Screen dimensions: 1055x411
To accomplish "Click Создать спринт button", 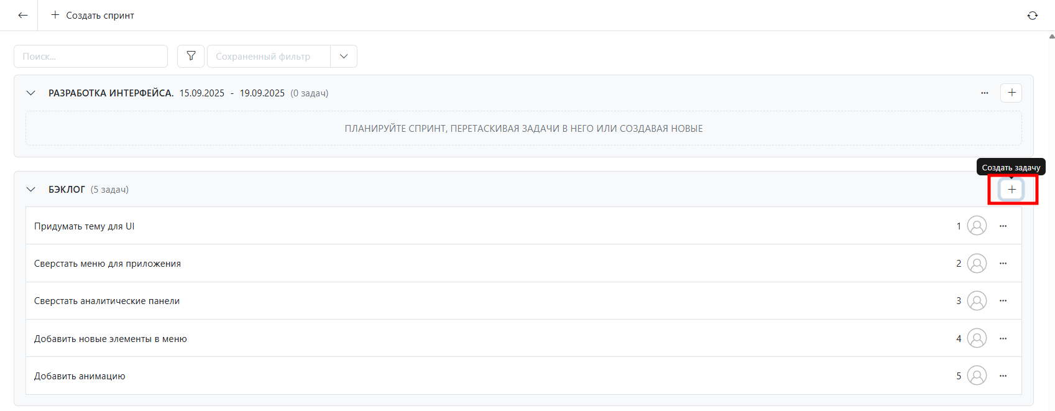I will coord(92,16).
